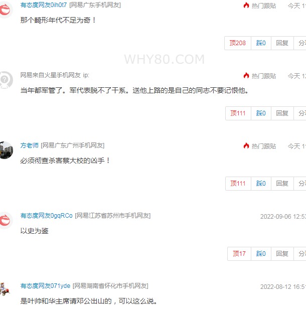The image size is (306, 311).
Task: Click avatar of user 有态度网友0gqRCo
Action: click(5, 220)
